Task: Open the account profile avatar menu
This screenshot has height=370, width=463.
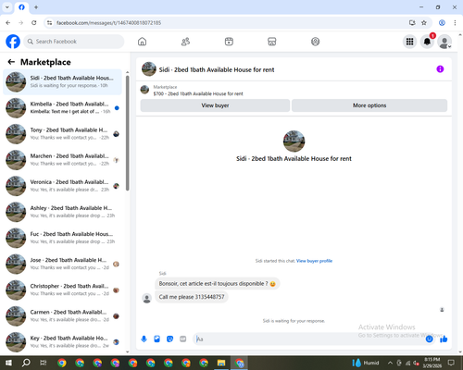Action: (x=444, y=42)
